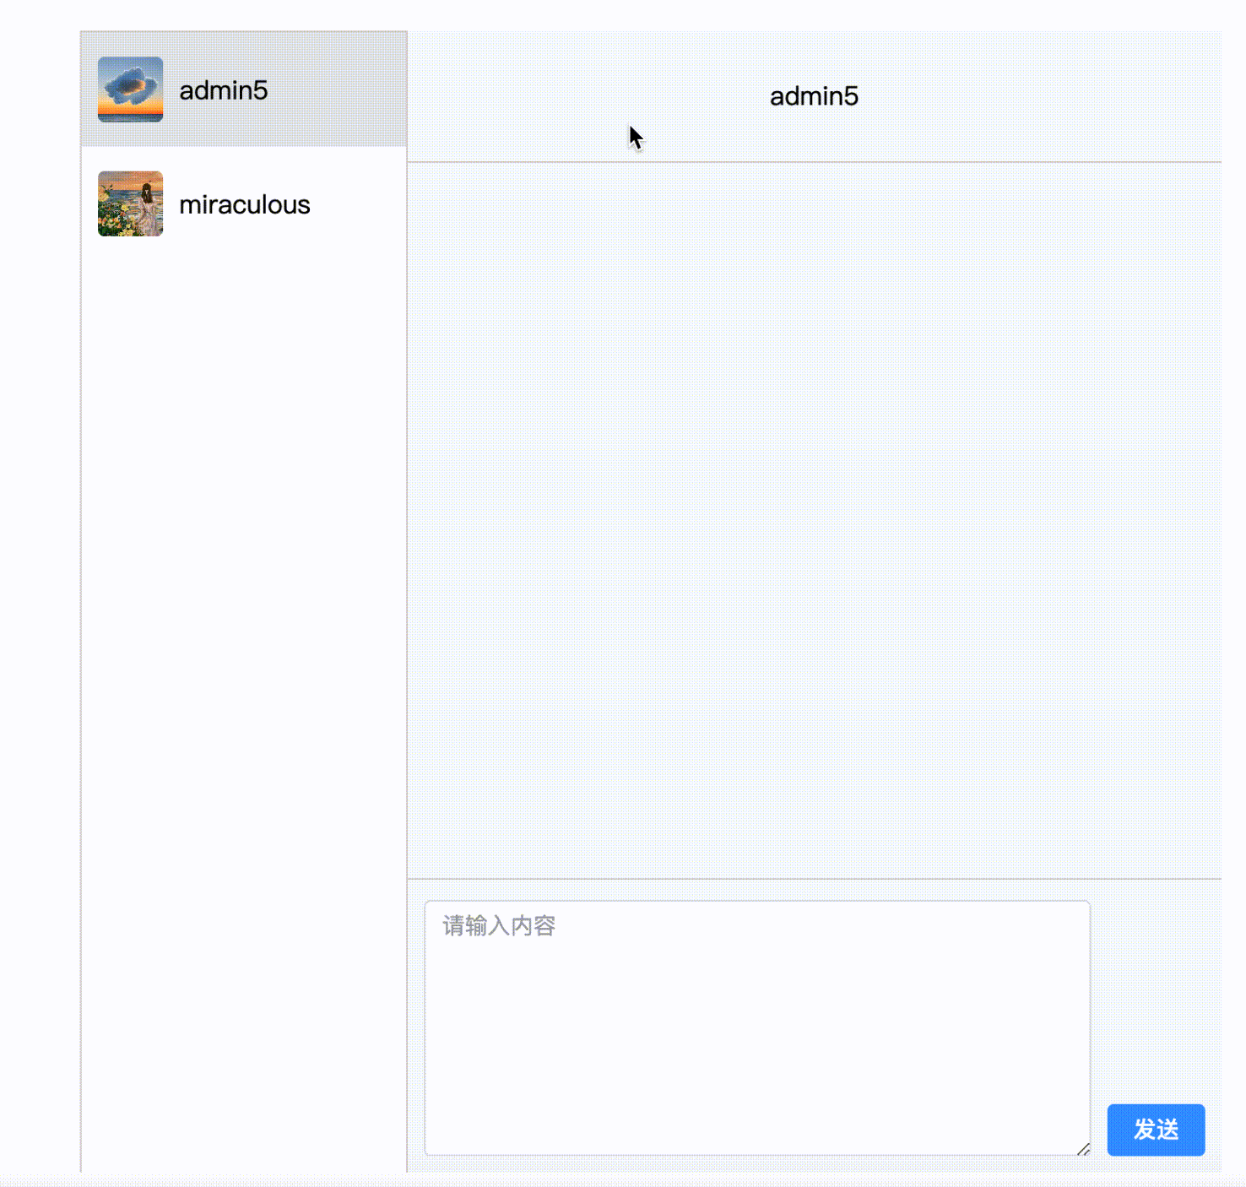Click the admin5 chat header title
Viewport: 1246px width, 1187px height.
[x=814, y=96]
